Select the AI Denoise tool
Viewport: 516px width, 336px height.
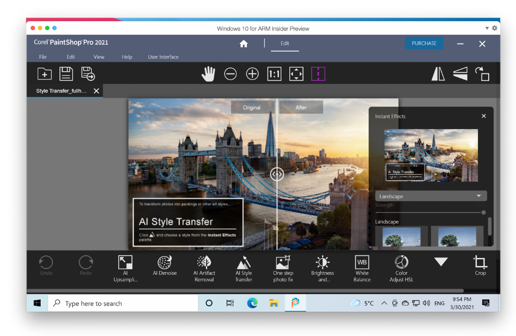coord(165,265)
